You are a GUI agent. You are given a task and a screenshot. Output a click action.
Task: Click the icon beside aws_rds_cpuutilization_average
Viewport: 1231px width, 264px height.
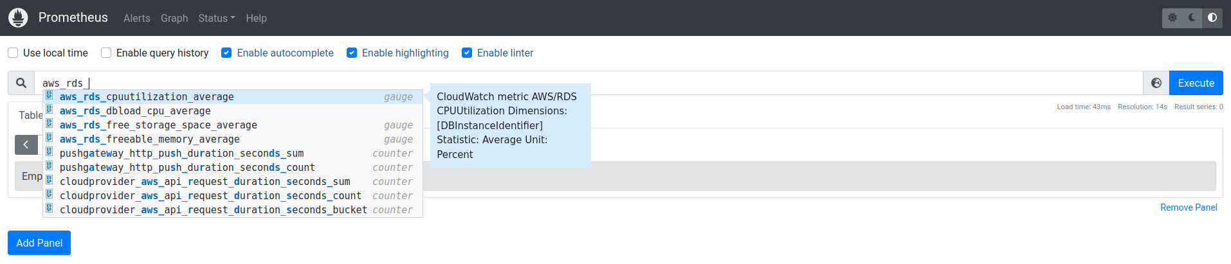tap(50, 96)
